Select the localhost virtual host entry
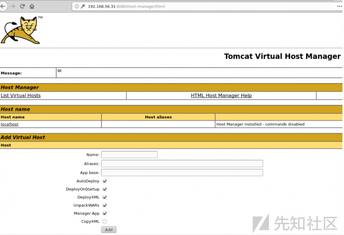 click(x=9, y=124)
